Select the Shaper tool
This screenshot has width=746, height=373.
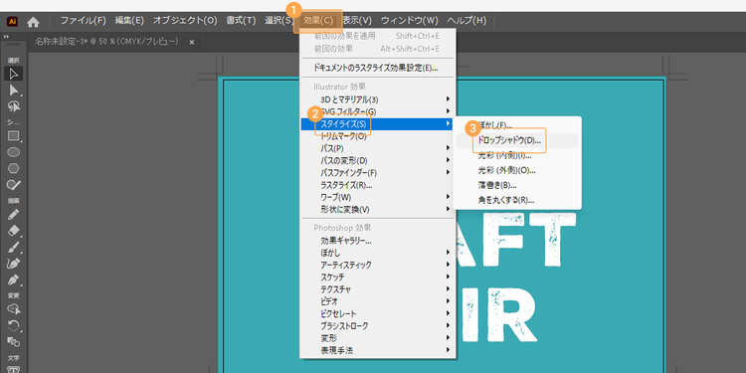click(14, 185)
